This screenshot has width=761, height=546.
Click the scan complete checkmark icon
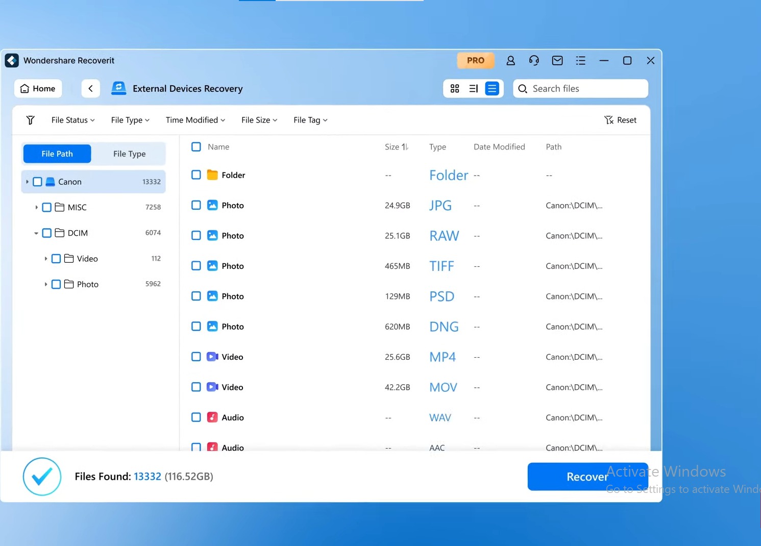pyautogui.click(x=42, y=477)
